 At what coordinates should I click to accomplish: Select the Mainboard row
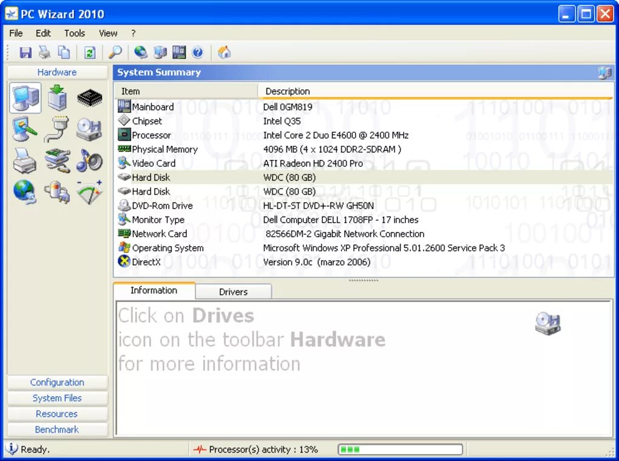tap(364, 107)
